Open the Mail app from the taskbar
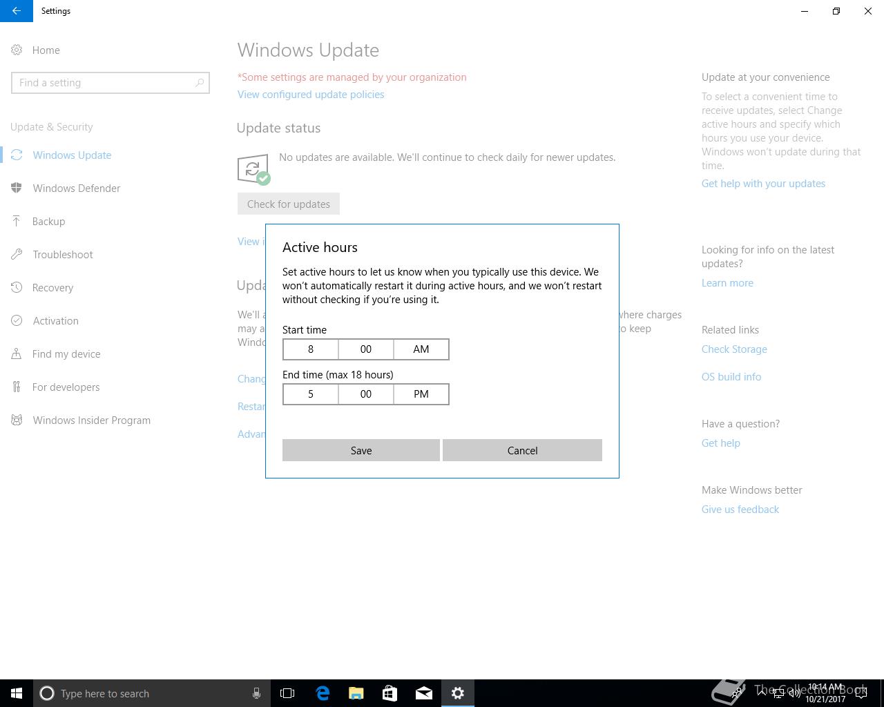884x707 pixels. point(424,693)
